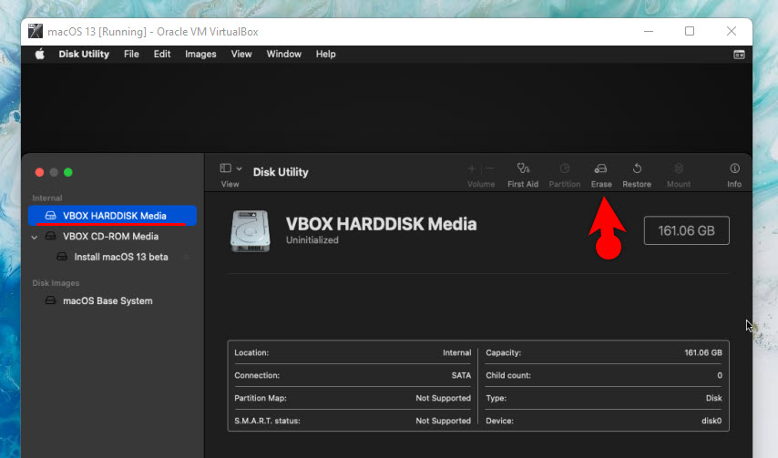This screenshot has height=458, width=778.
Task: Open the Info icon in toolbar
Action: (734, 168)
